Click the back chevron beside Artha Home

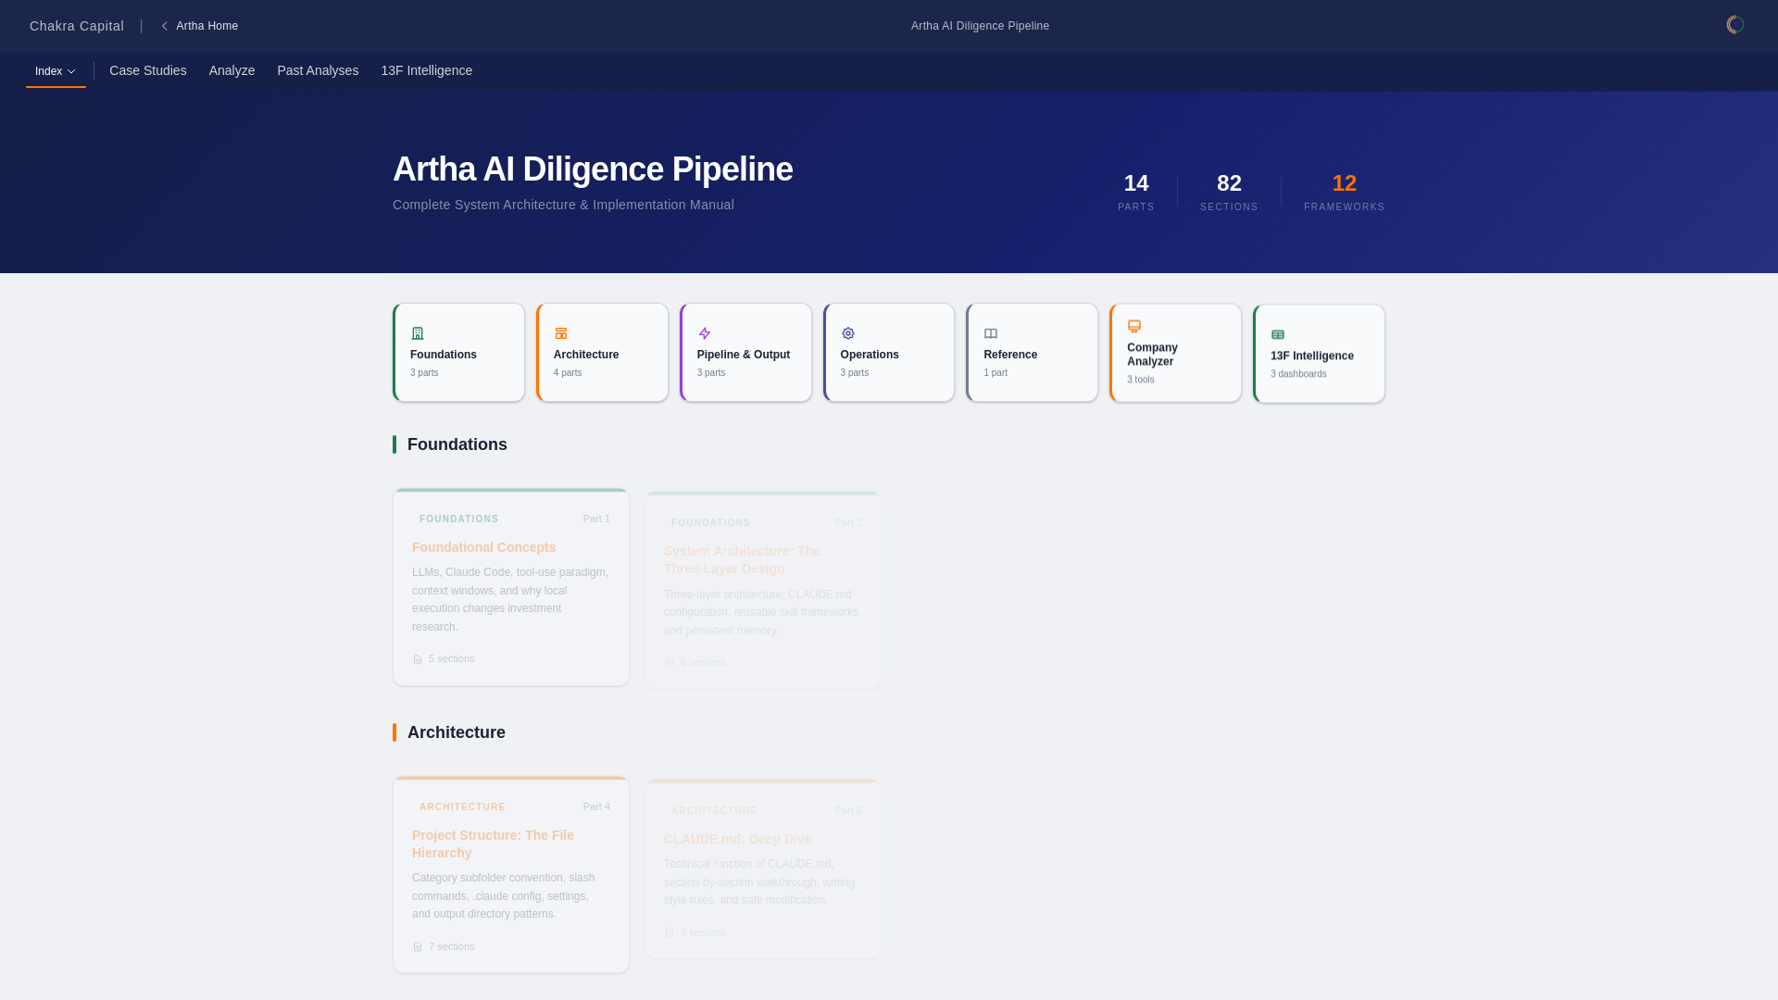click(x=165, y=26)
